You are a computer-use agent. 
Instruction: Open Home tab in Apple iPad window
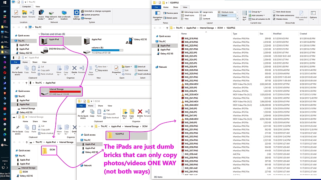tap(25, 62)
